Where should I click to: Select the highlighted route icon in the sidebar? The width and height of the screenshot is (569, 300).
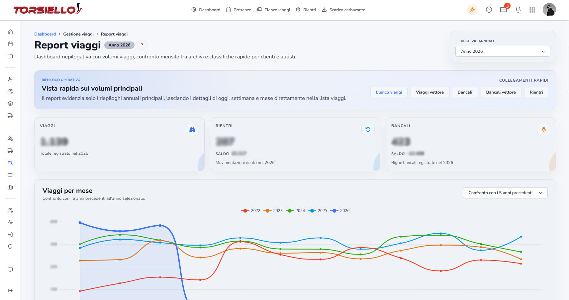pos(10,163)
